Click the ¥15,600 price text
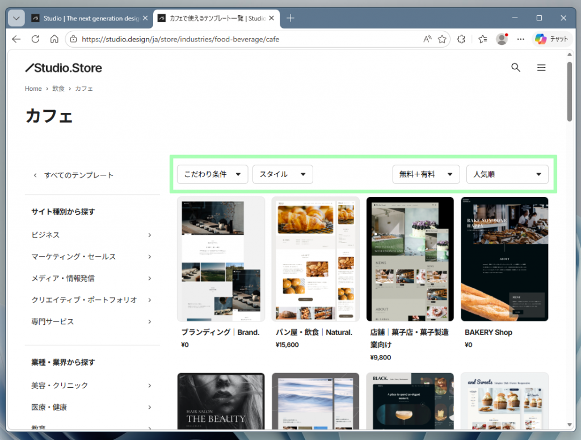The height and width of the screenshot is (440, 581). [287, 345]
